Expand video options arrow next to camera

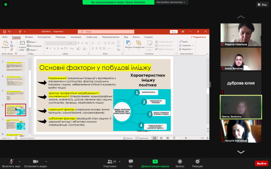click(x=47, y=161)
